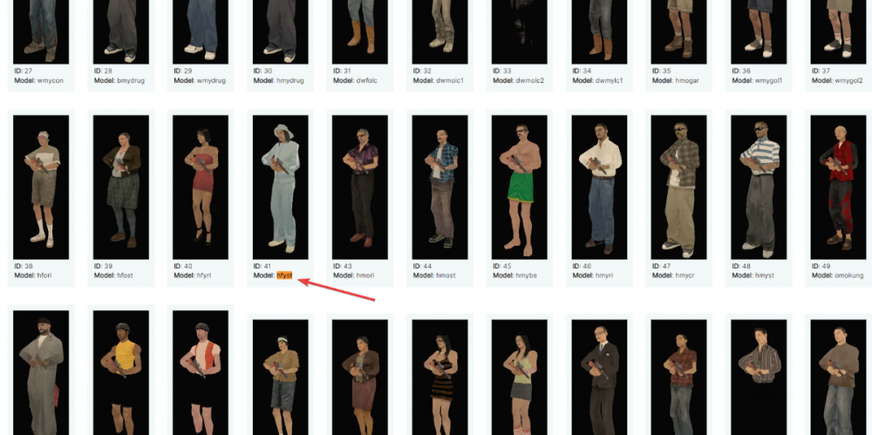Click the 'Model: hmyst' label
The image size is (872, 435).
pyautogui.click(x=753, y=275)
